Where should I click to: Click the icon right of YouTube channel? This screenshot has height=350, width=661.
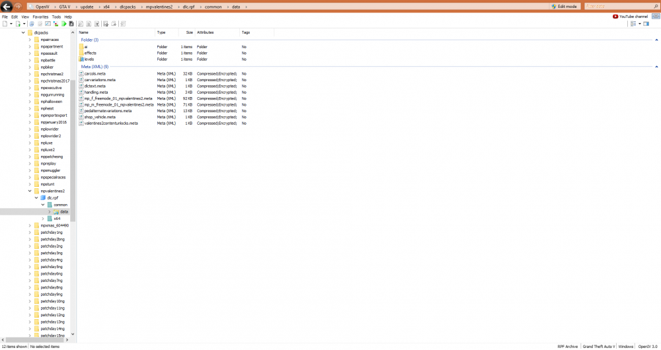656,17
